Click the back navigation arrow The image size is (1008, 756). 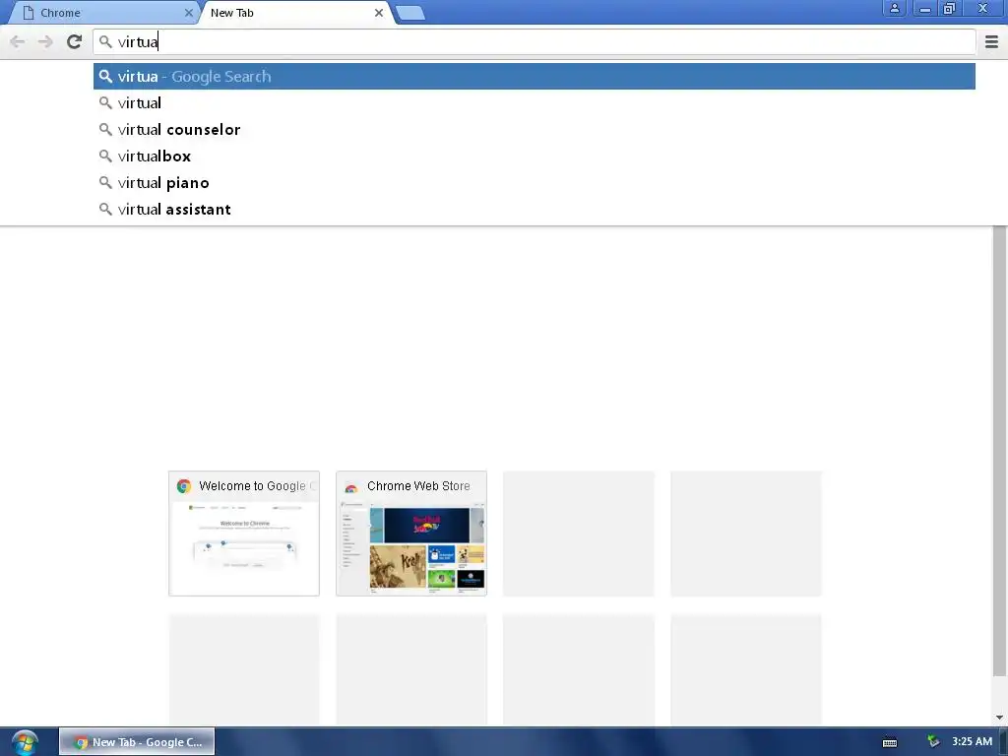[18, 41]
